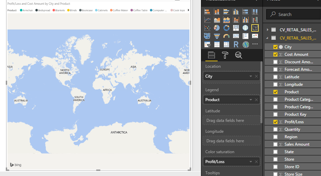321x176 pixels.
Task: Show more legend items with arrow
Action: (x=188, y=10)
